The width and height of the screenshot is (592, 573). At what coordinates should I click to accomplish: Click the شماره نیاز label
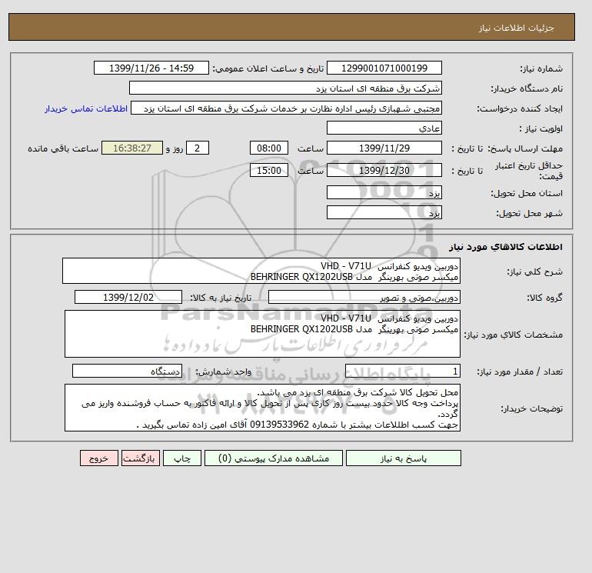(x=541, y=68)
